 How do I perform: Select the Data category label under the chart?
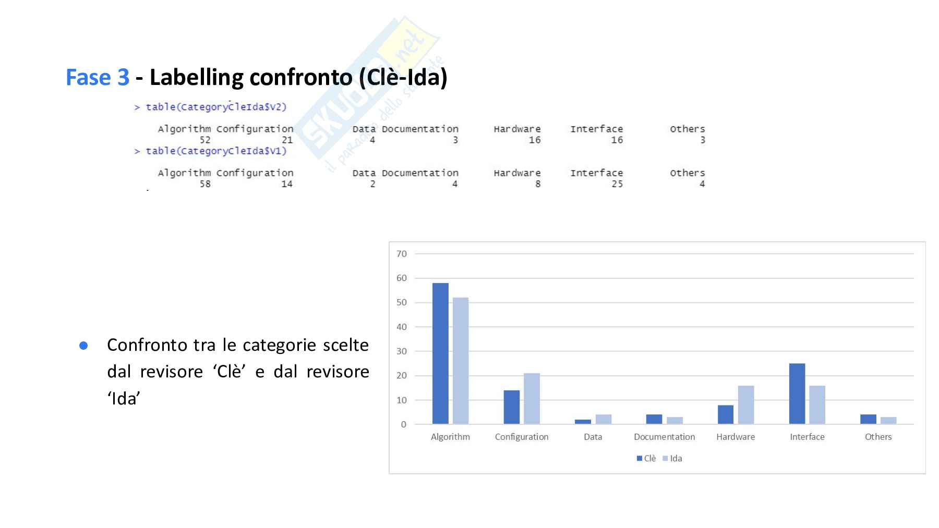(x=593, y=437)
